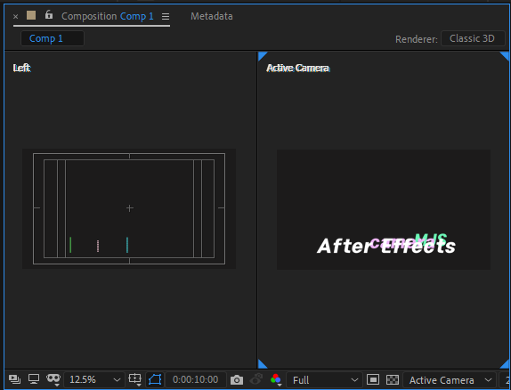Click the green MJS text layer
The width and height of the screenshot is (511, 390).
(431, 240)
